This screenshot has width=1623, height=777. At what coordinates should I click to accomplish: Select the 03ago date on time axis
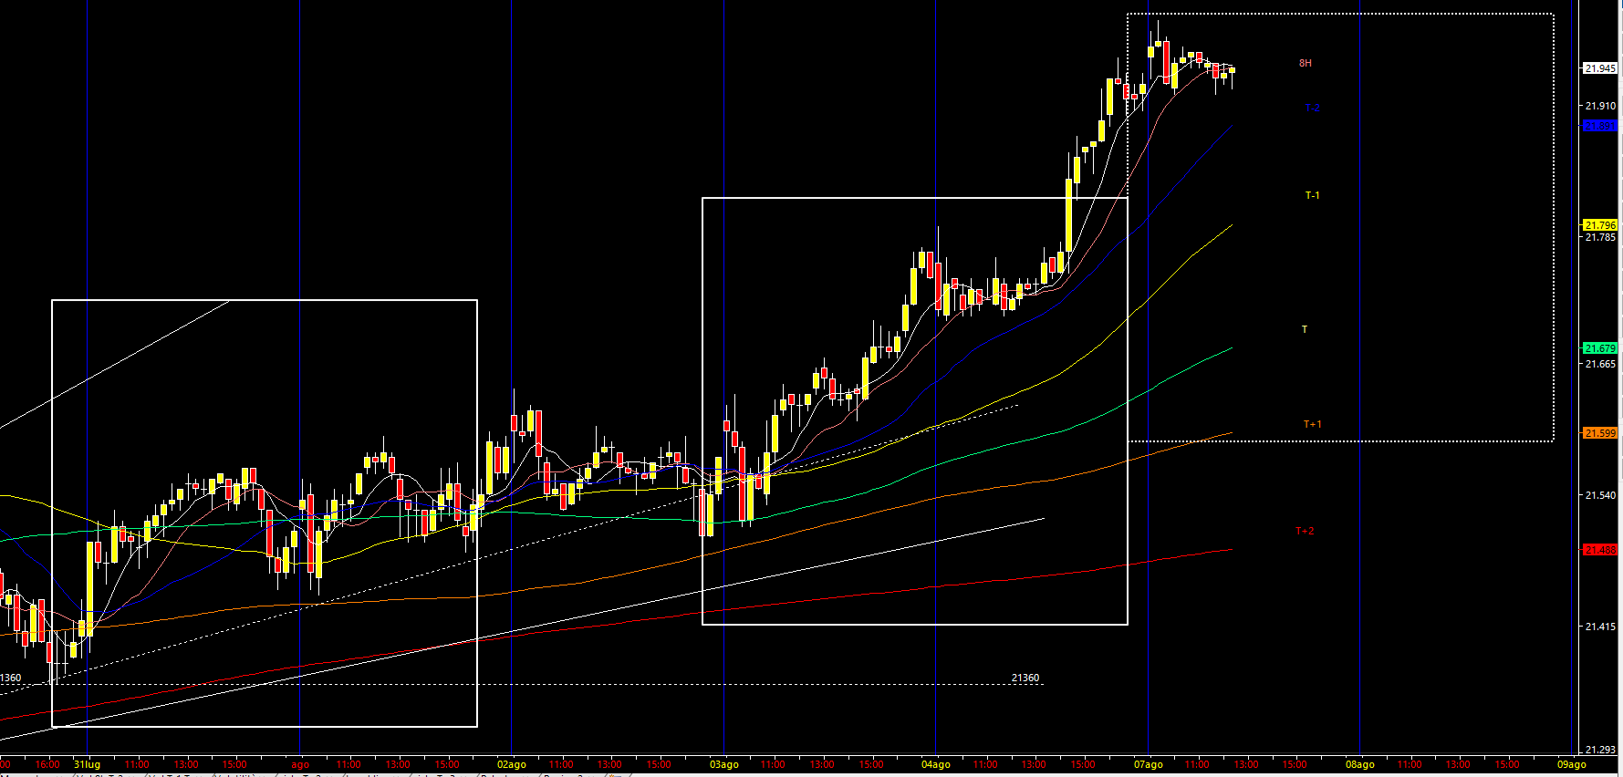click(724, 764)
